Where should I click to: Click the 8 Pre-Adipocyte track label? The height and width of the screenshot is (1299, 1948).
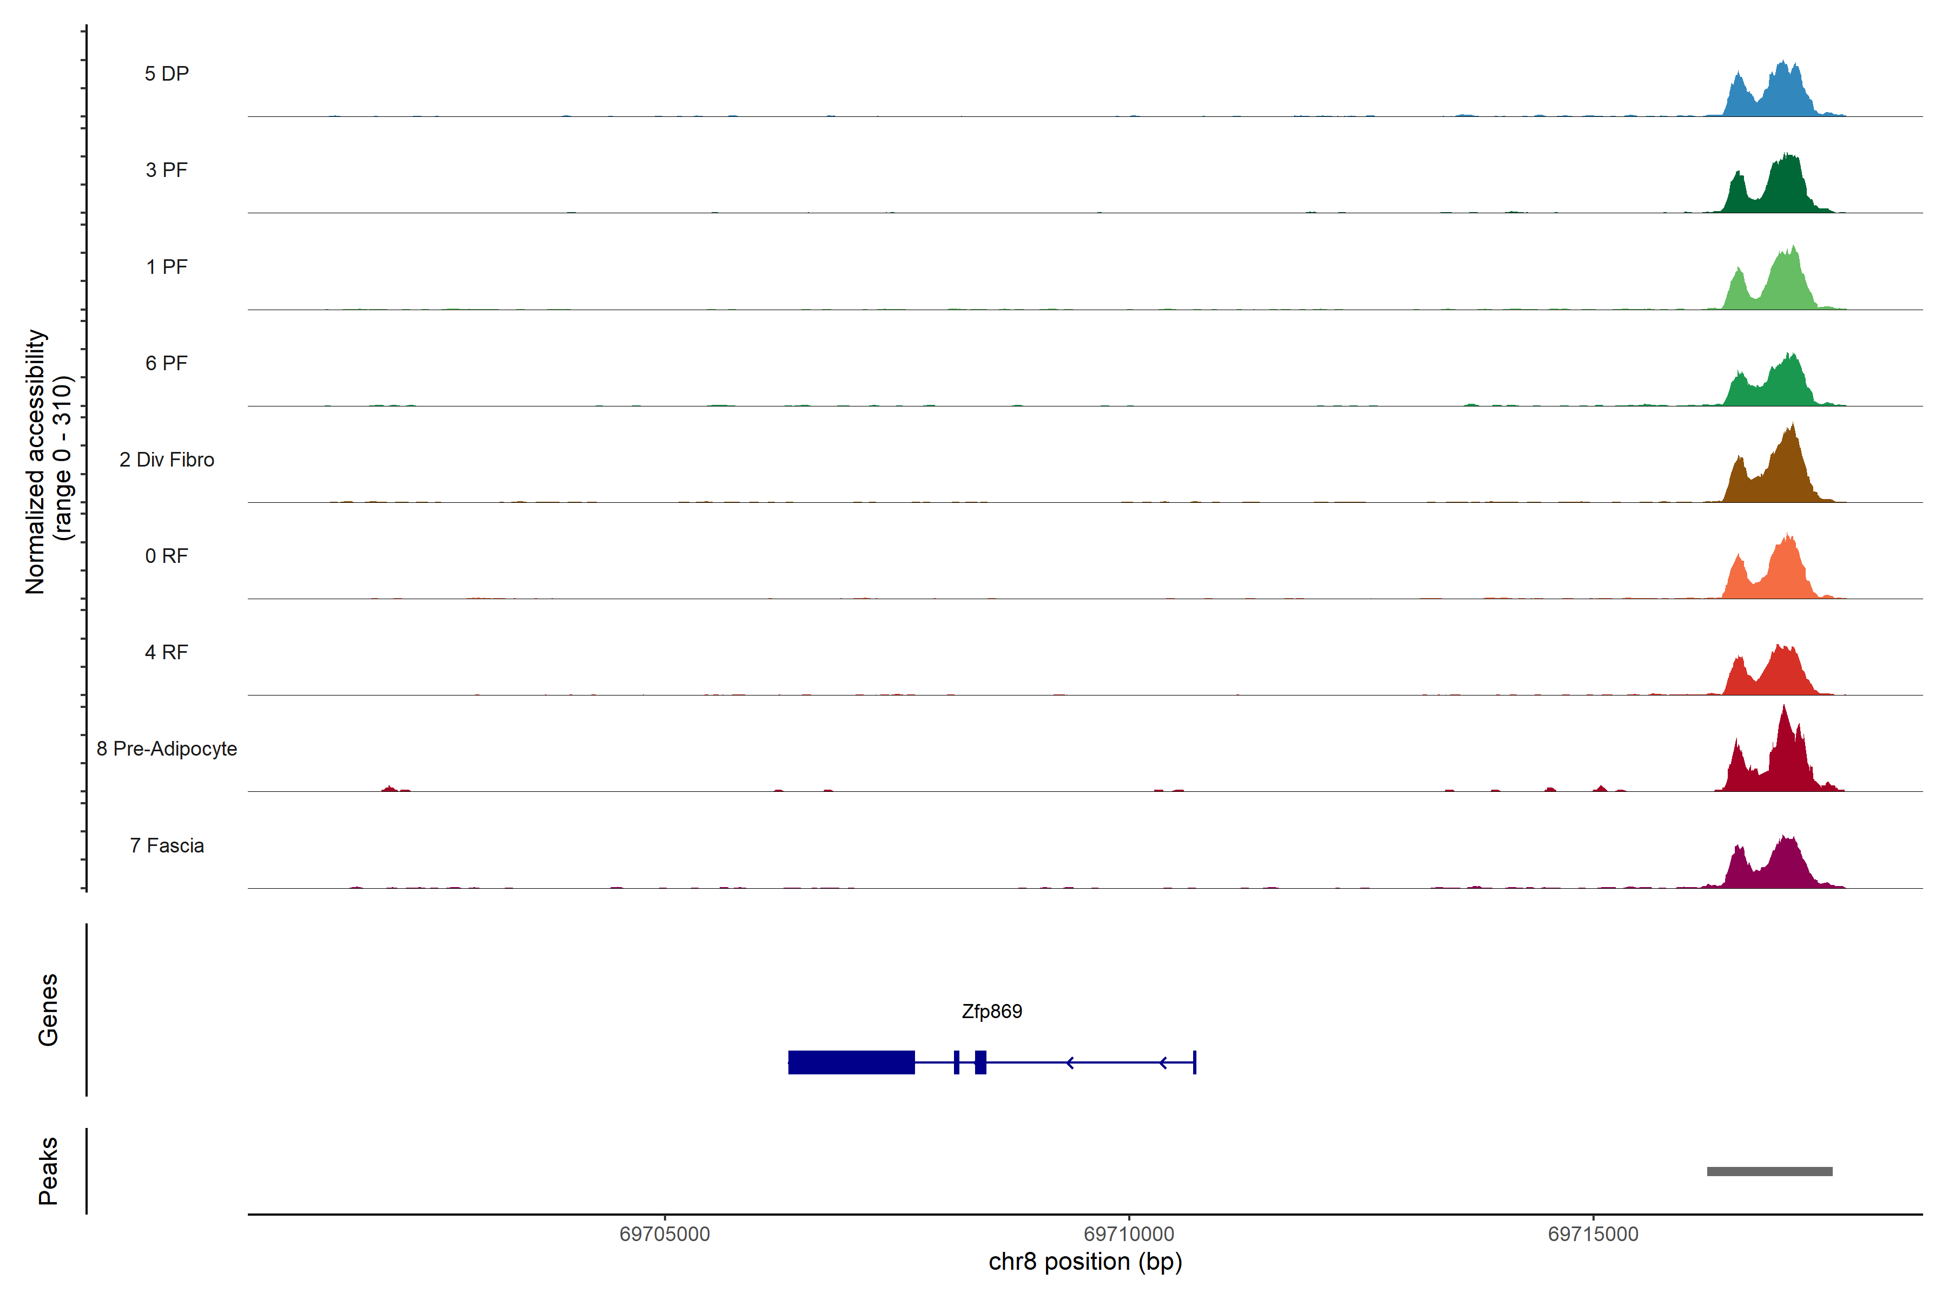tap(167, 749)
